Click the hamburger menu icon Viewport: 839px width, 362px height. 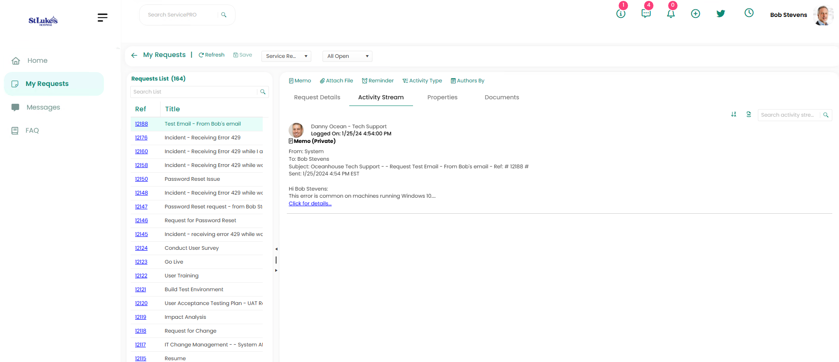[x=102, y=17]
